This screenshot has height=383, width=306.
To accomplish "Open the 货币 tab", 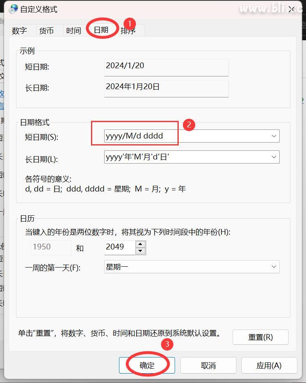I will 47,31.
